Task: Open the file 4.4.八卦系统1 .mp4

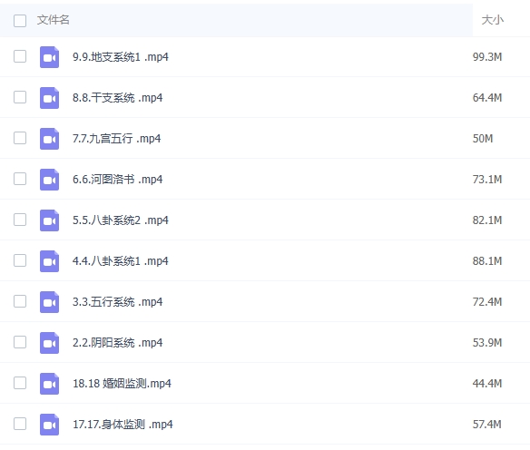Action: point(121,261)
